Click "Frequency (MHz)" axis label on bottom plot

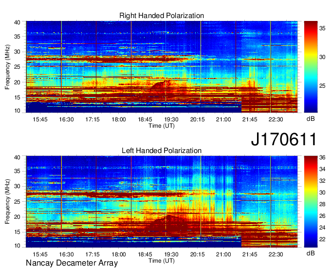click(7, 202)
